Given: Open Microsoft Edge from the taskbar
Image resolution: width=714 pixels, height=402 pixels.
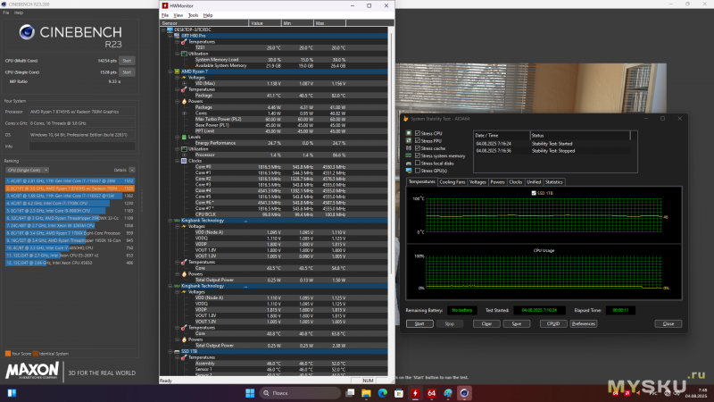Looking at the screenshot, I should [383, 393].
